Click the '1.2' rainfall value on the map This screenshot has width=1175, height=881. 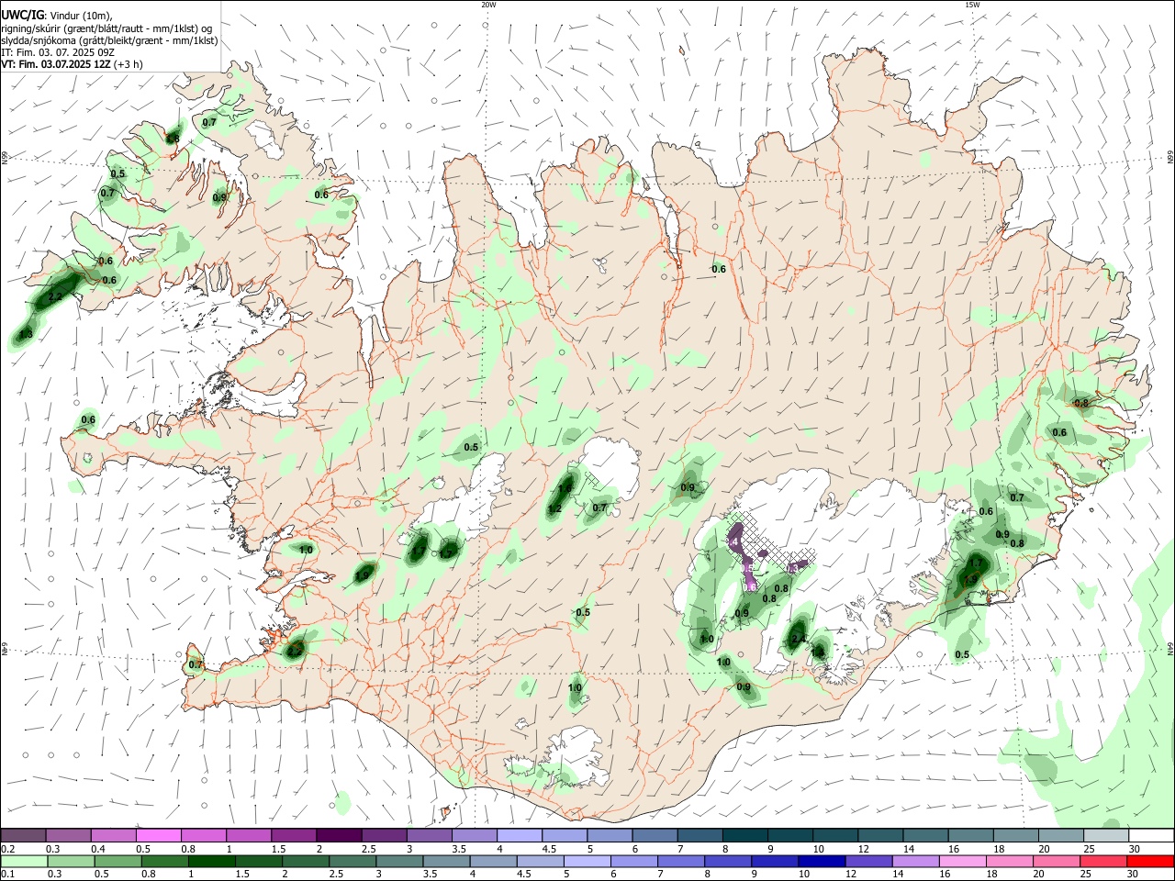click(554, 508)
